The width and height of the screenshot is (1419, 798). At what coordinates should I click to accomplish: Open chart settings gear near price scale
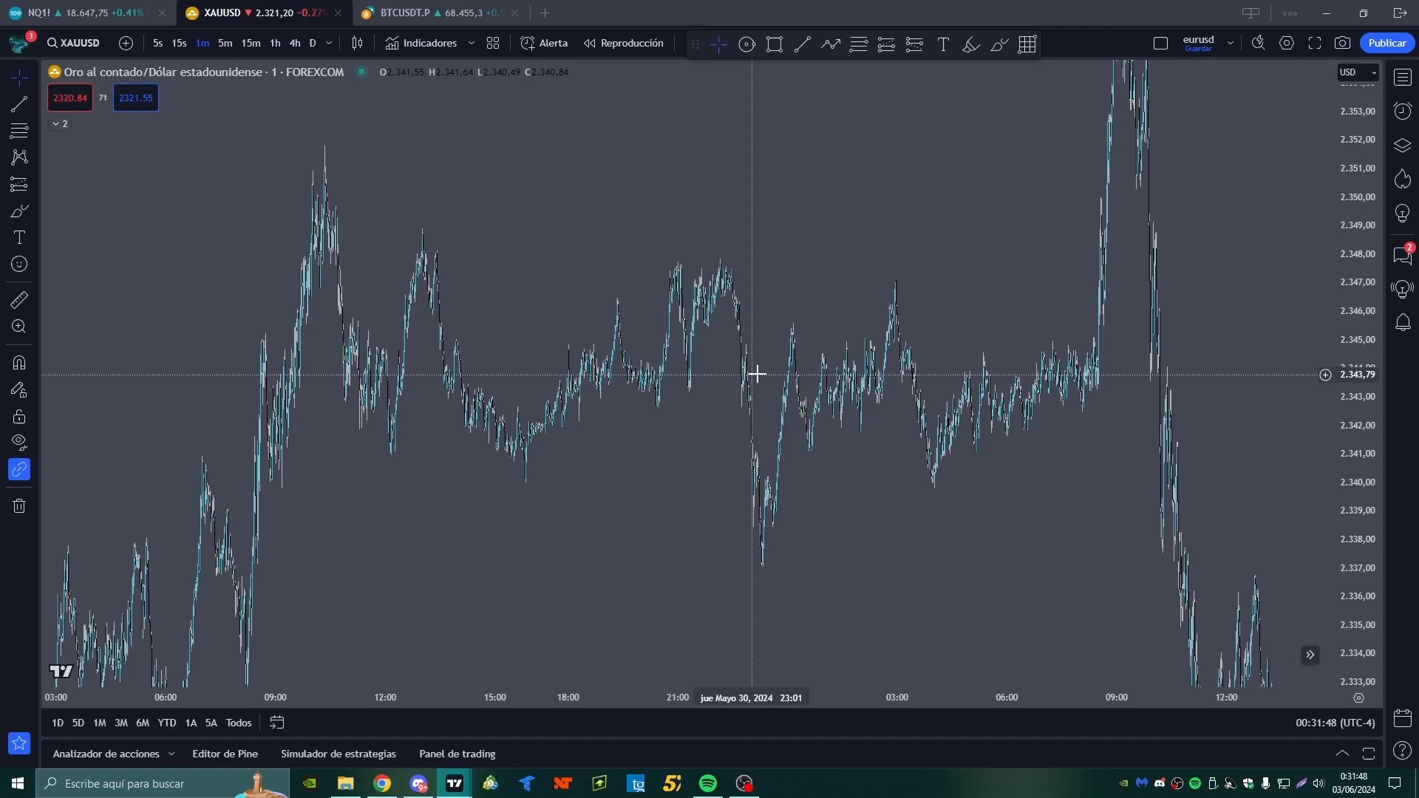tap(1358, 698)
